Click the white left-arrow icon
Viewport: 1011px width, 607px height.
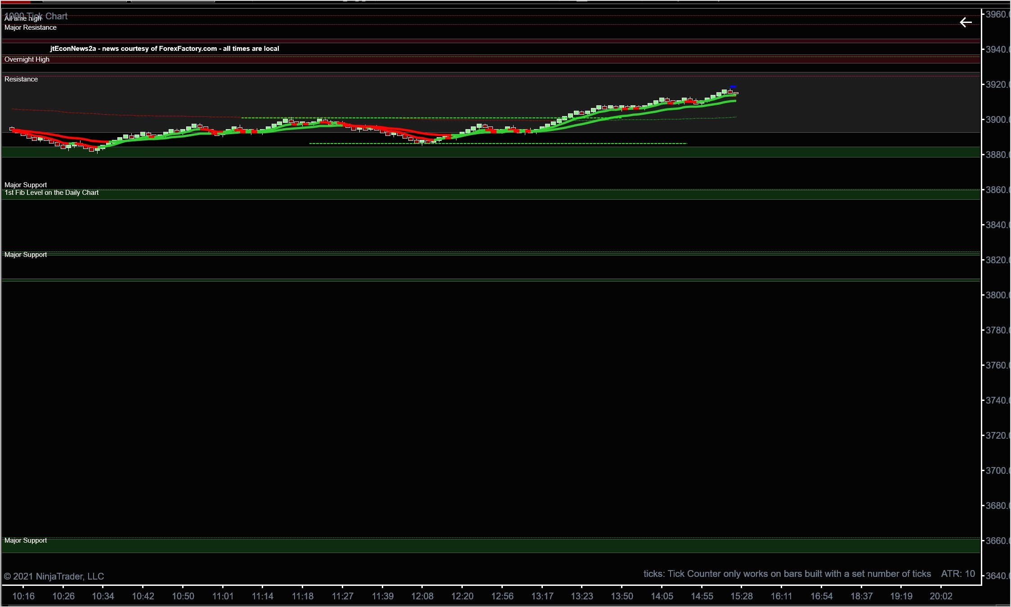click(965, 22)
